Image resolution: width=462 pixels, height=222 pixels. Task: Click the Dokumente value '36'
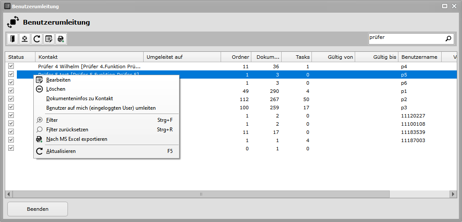coord(276,67)
